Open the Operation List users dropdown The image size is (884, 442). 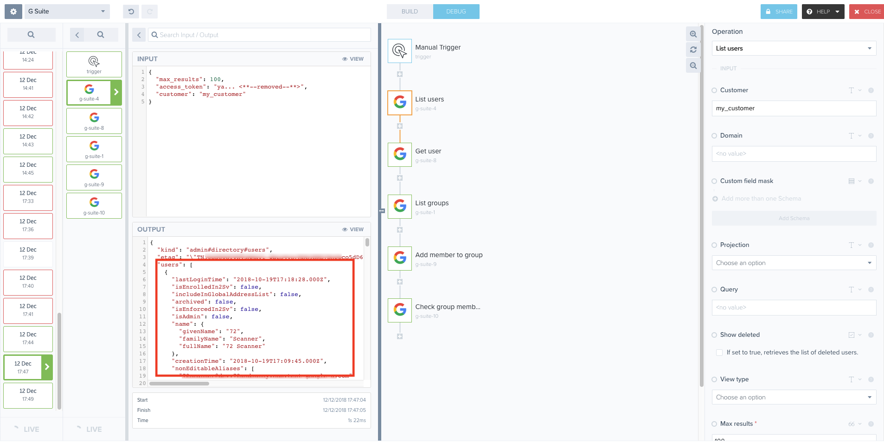794,48
